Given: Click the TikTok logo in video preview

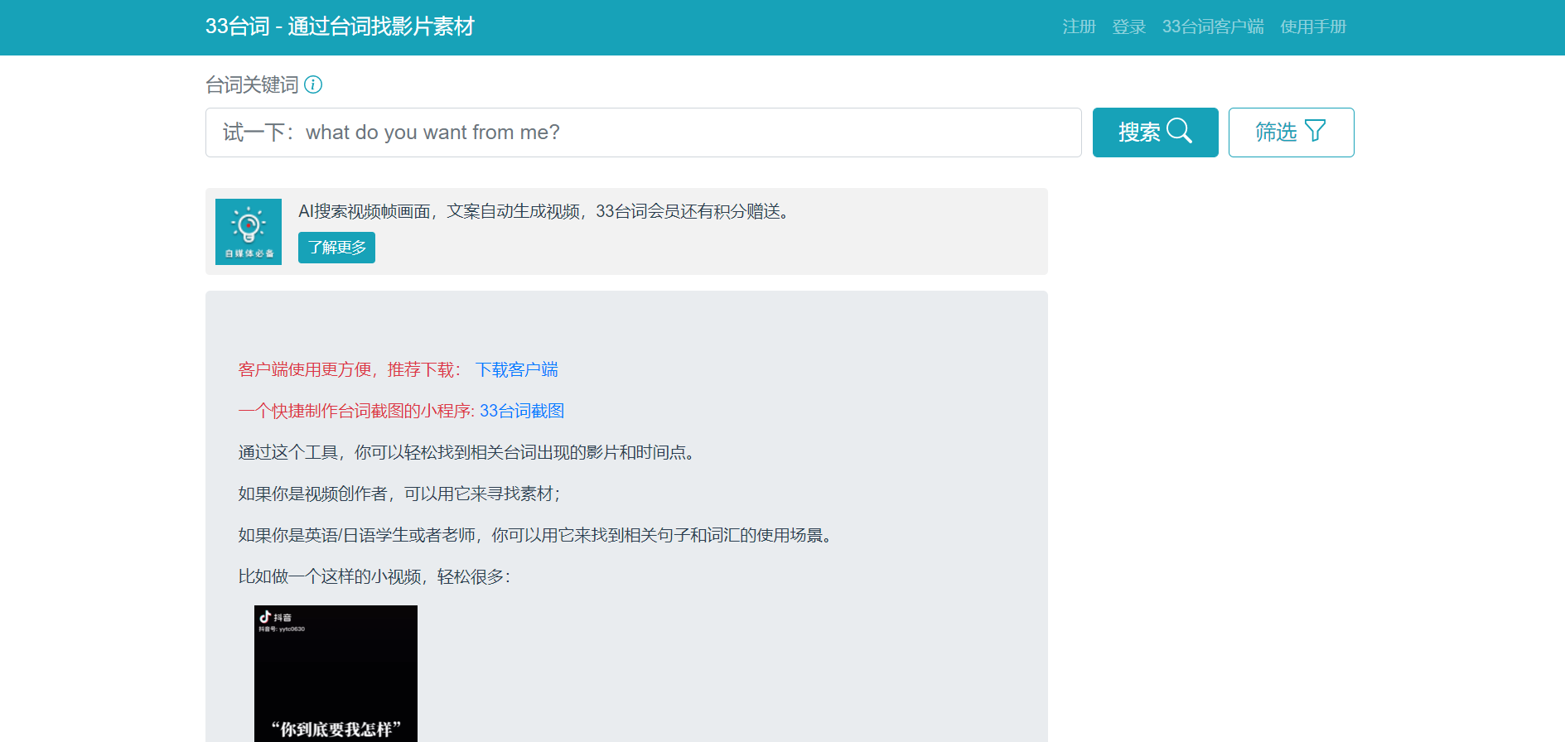Looking at the screenshot, I should click(265, 617).
